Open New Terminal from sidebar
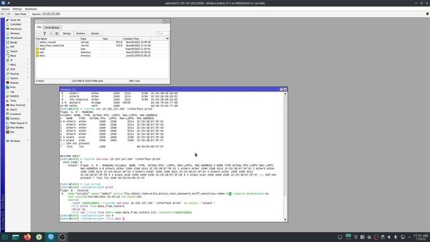The height and width of the screenshot is (242, 430). (x=17, y=105)
